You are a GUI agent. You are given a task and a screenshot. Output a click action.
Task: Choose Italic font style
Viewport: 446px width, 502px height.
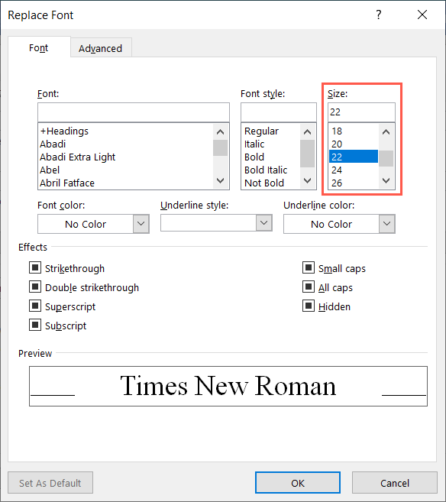270,144
